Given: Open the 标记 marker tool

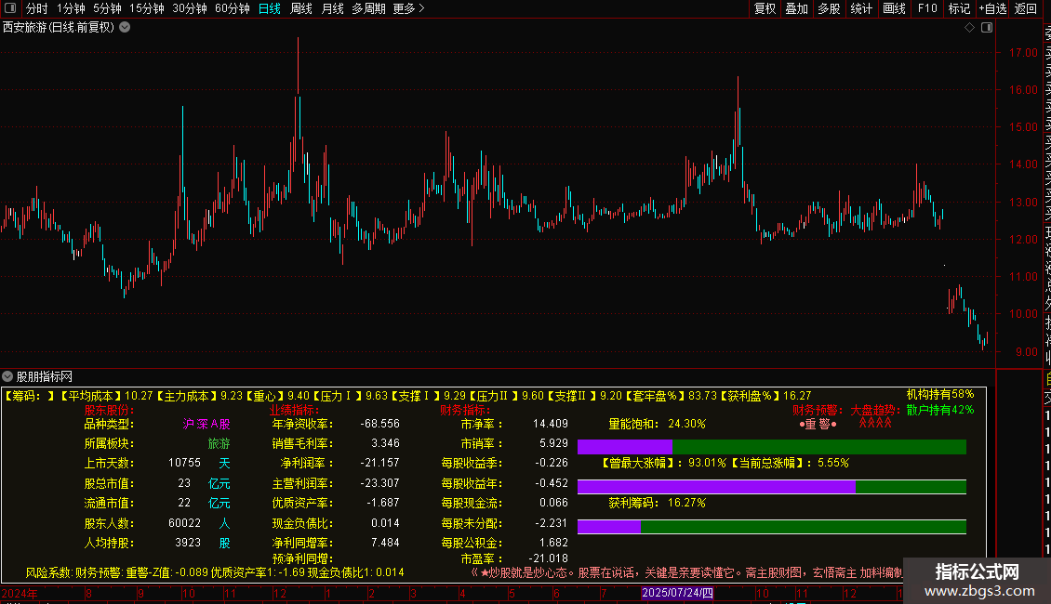Looking at the screenshot, I should (958, 8).
